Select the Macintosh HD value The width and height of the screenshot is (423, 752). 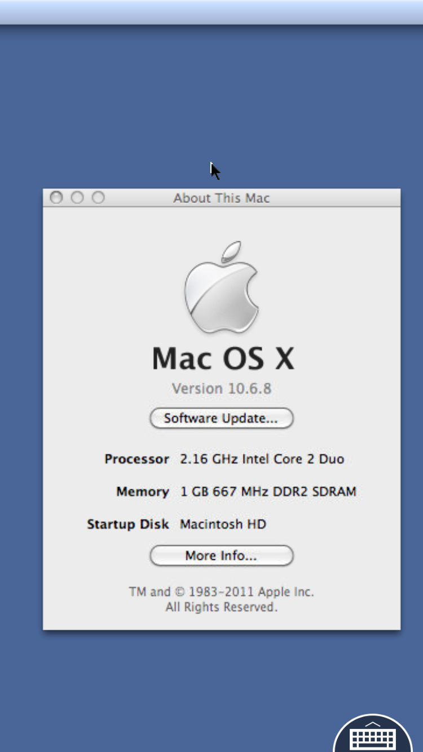pyautogui.click(x=223, y=524)
